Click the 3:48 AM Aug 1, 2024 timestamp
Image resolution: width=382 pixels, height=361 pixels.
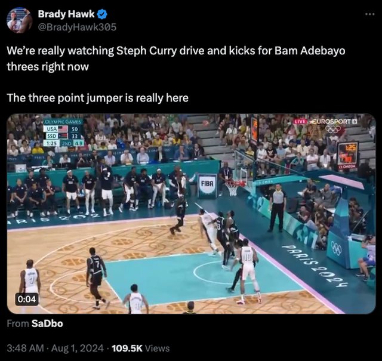coord(56,348)
